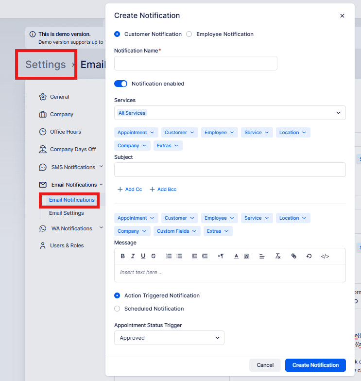
Task: Click Add Cc link
Action: click(130, 190)
